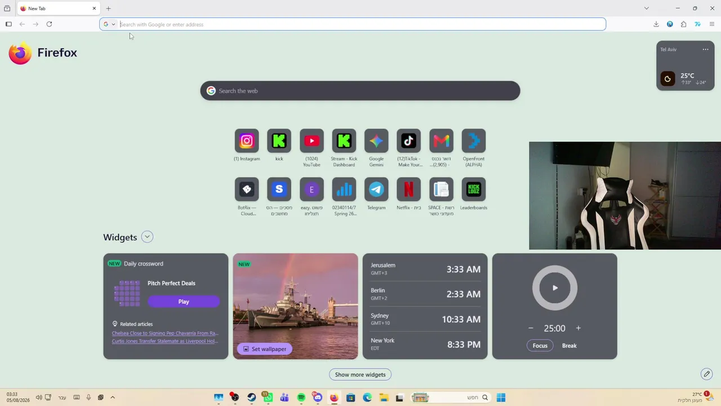
Task: Open the weather widget options menu
Action: pos(705,50)
